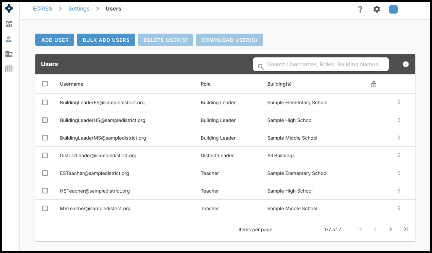432x253 pixels.
Task: Select the HSTeacher@sampledistrict.org row checkbox
Action: [45, 191]
